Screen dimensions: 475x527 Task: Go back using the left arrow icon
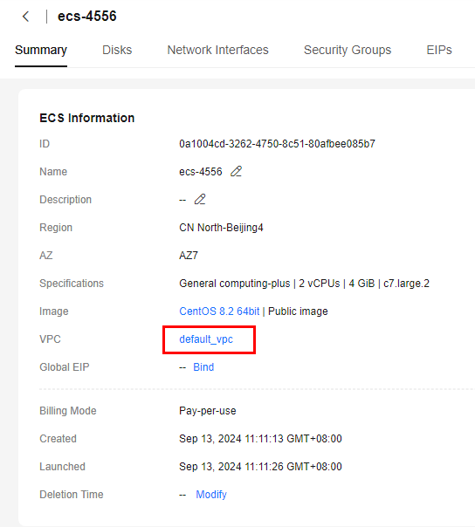(x=25, y=17)
